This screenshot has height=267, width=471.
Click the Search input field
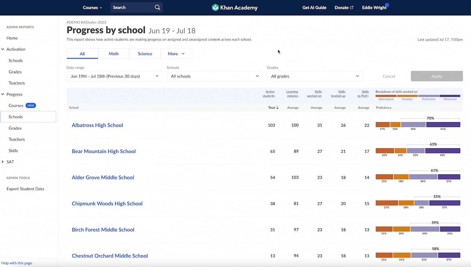point(136,8)
